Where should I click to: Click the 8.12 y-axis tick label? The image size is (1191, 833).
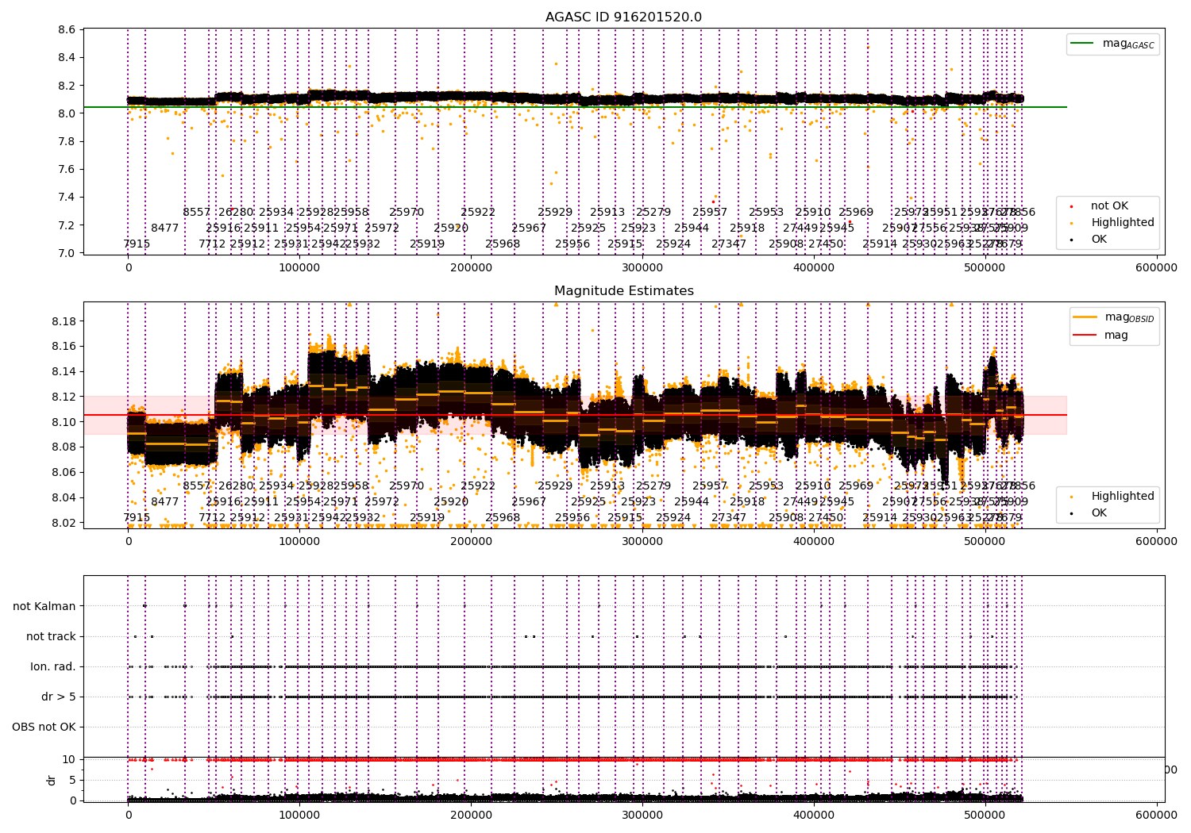(x=64, y=397)
